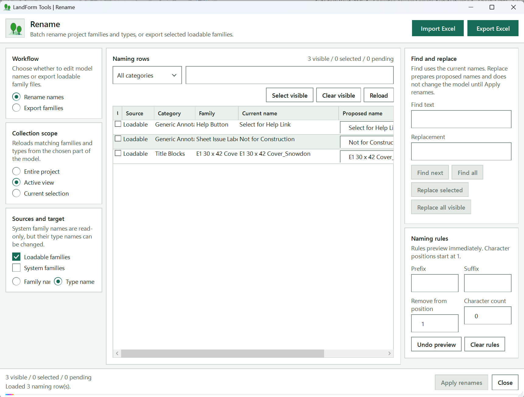Image resolution: width=524 pixels, height=397 pixels.
Task: Click the Replacement input field
Action: (461, 151)
